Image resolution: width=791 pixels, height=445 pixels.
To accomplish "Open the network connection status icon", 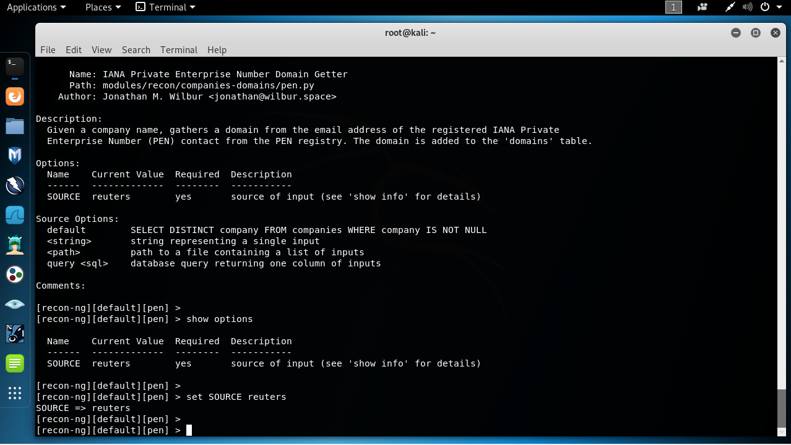I will (x=730, y=7).
